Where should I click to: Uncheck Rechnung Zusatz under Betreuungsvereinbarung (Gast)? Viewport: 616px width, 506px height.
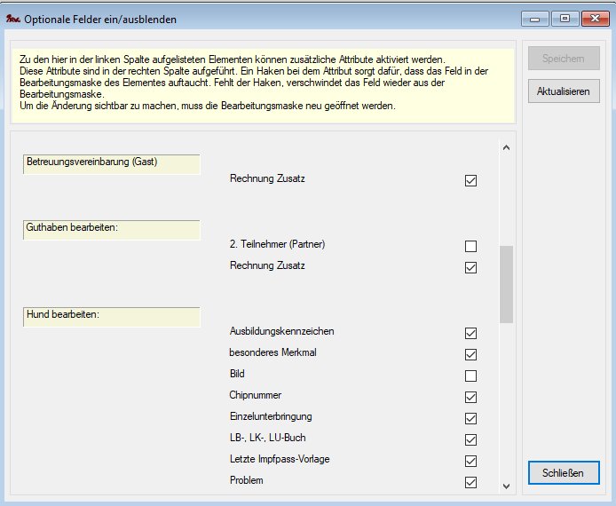tap(470, 181)
